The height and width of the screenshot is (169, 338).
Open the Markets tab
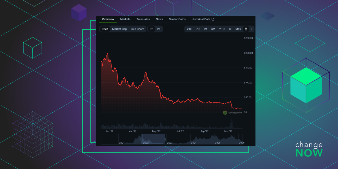125,19
